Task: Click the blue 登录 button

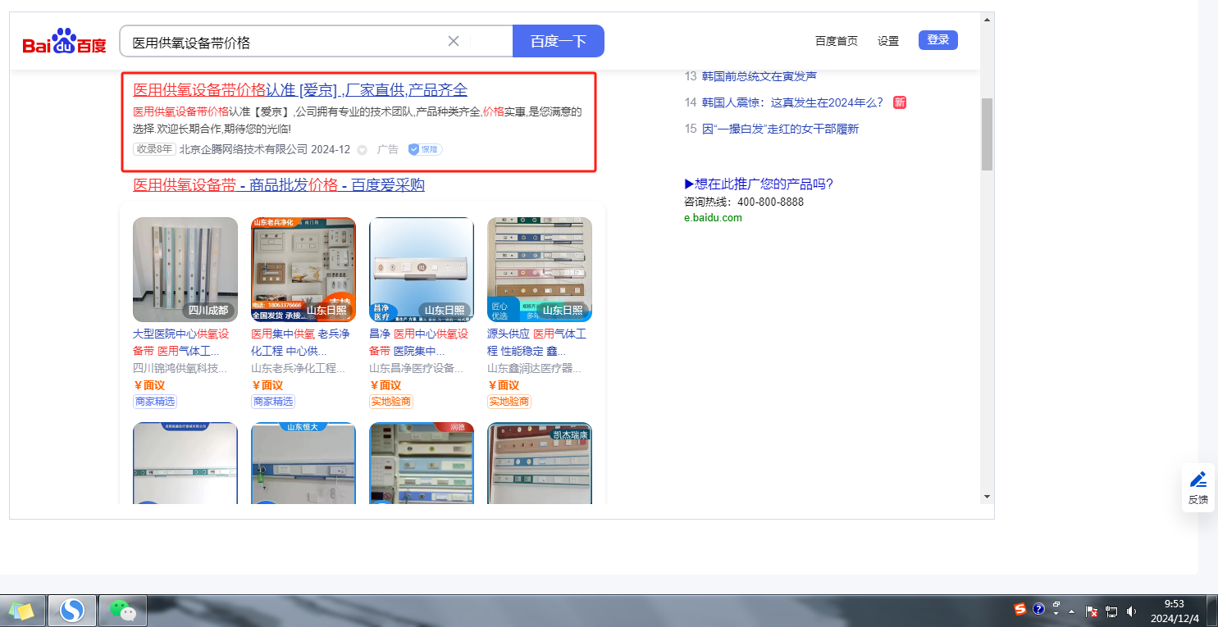Action: (x=938, y=40)
